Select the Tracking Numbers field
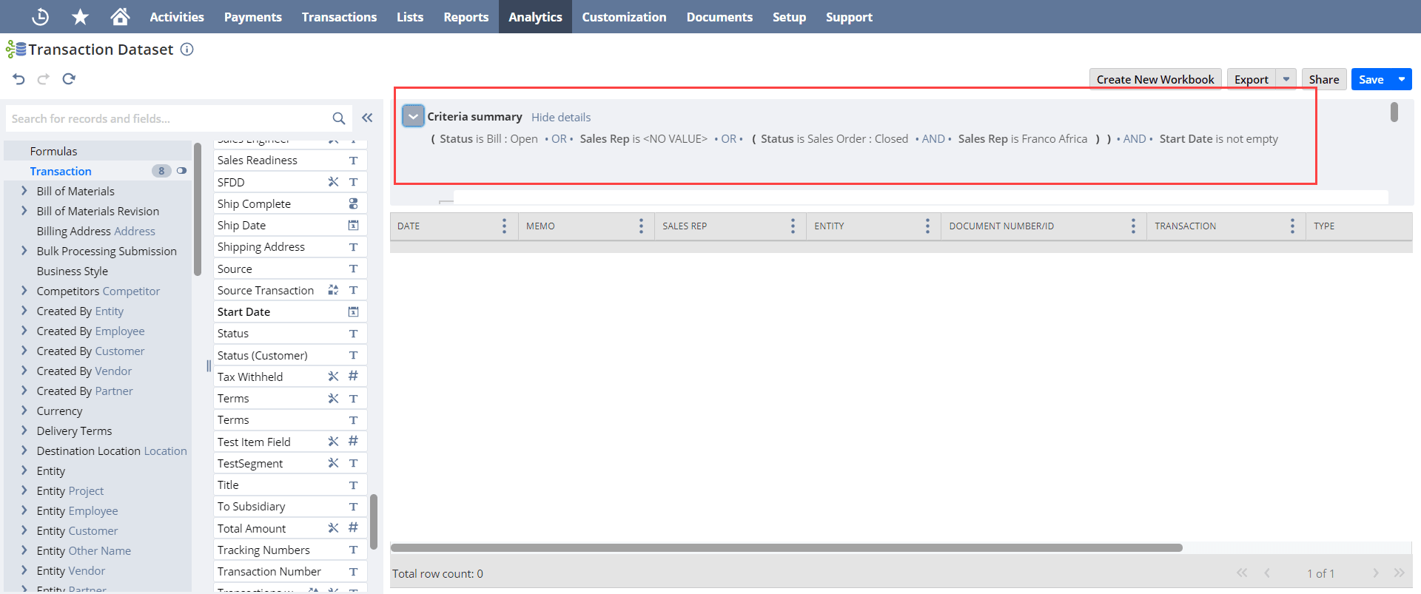1421x594 pixels. [x=290, y=550]
